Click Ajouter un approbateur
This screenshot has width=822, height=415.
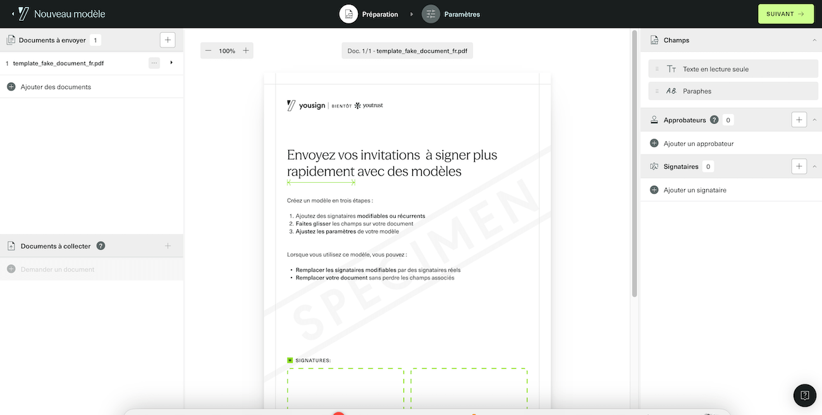698,144
